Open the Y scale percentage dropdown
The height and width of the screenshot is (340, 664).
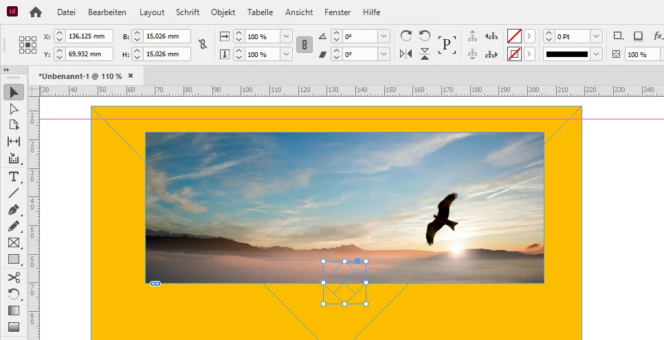286,54
